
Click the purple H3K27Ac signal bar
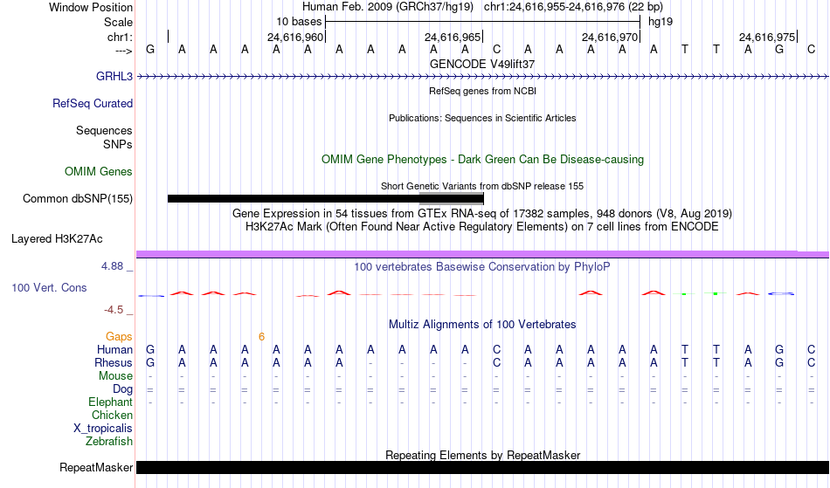click(x=483, y=254)
